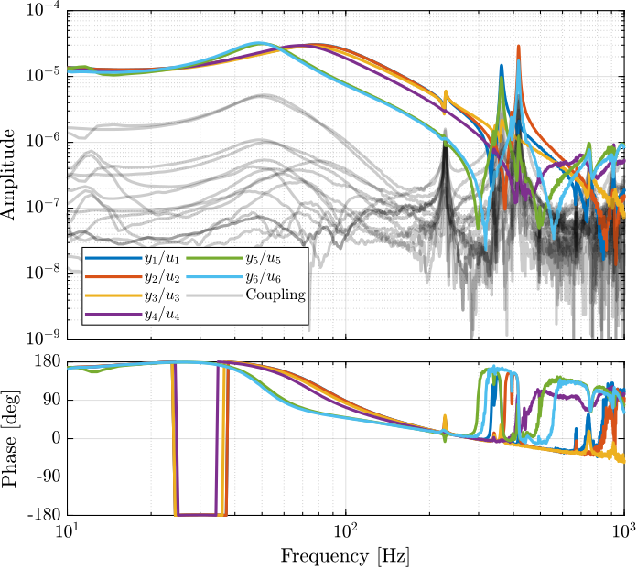Click the 10^-6 amplitude tick label
The height and width of the screenshot is (568, 637).
click(x=43, y=140)
